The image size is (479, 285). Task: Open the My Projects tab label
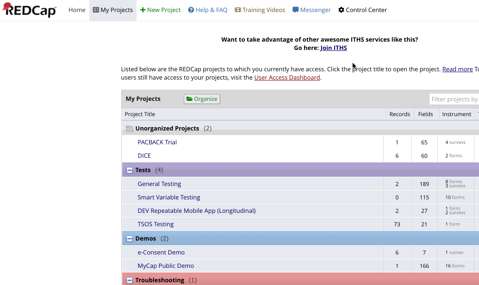tap(117, 10)
